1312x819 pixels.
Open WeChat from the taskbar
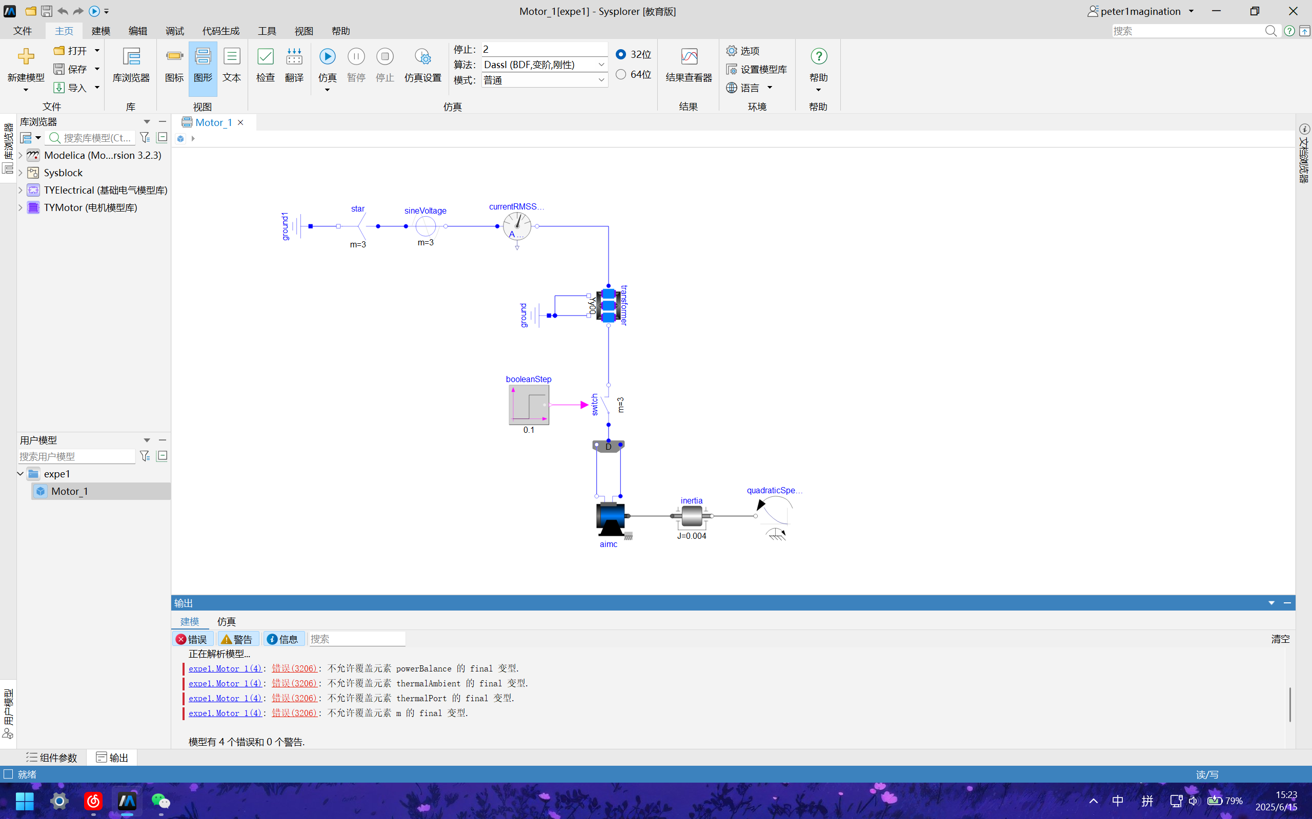click(x=161, y=801)
